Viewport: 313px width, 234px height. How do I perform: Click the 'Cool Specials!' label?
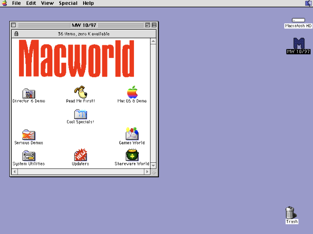(80, 122)
